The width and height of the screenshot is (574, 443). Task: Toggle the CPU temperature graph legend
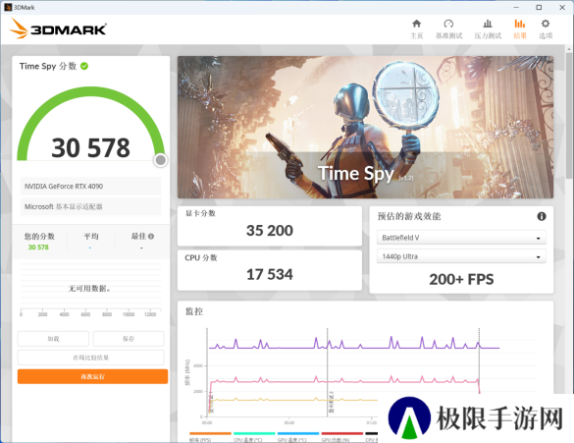pos(254,437)
